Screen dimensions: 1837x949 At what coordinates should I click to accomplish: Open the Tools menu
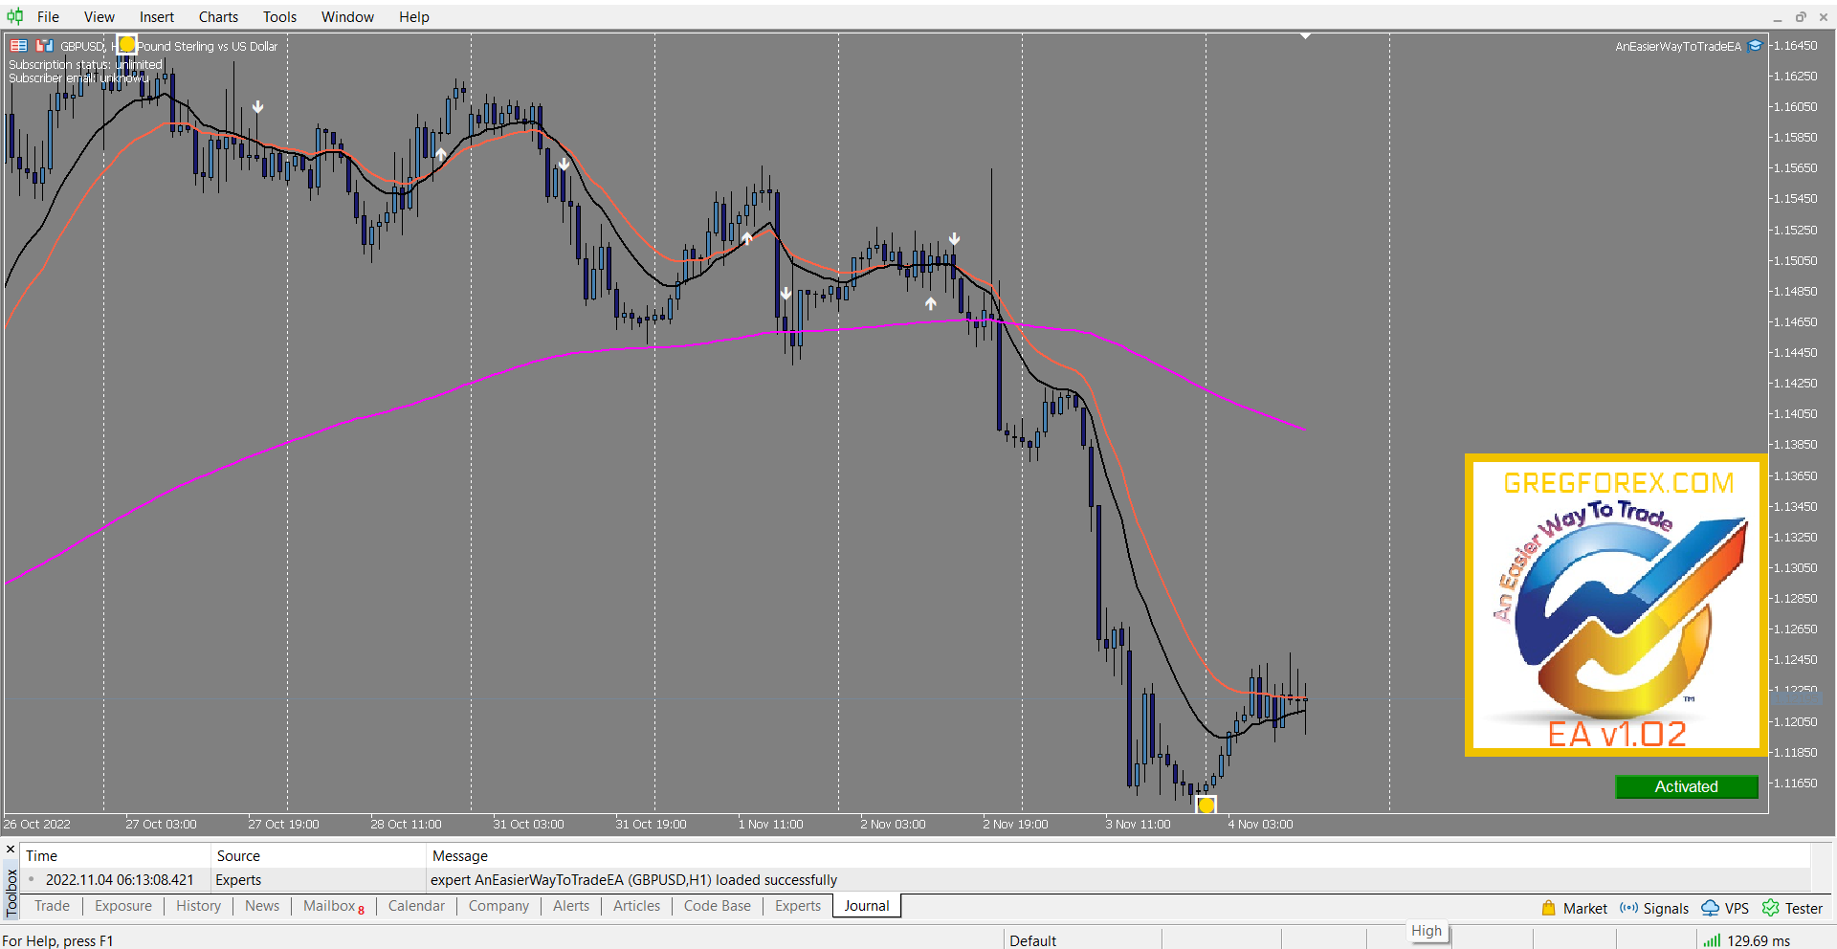click(279, 16)
